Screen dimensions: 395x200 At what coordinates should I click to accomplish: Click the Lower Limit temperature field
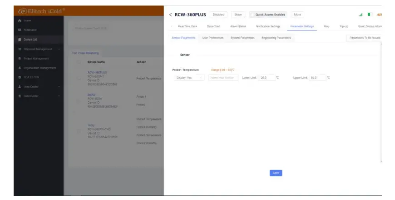click(x=266, y=78)
